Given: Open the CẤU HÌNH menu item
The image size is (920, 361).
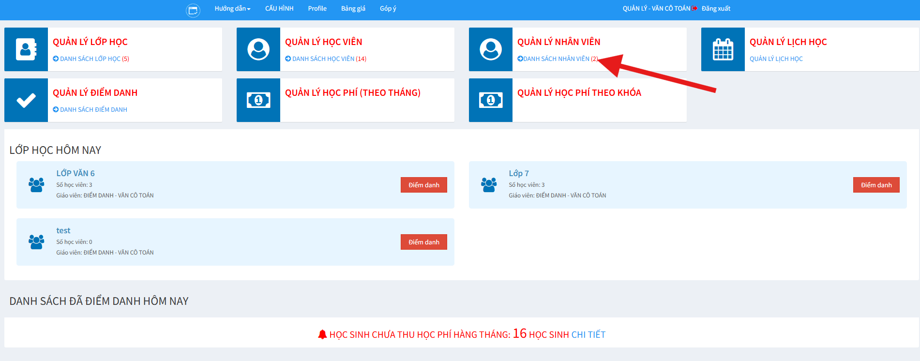Looking at the screenshot, I should tap(279, 9).
